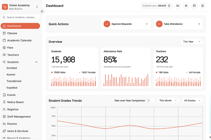
Task: Click the Attendance Rate 85% value
Action: [x=110, y=59]
